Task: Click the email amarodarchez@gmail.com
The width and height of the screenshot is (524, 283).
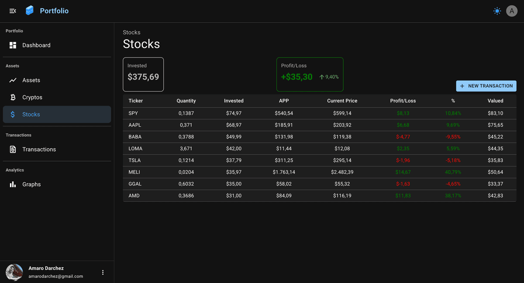Action: pyautogui.click(x=56, y=276)
